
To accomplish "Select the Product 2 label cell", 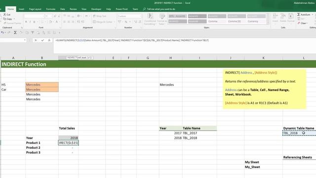I will pos(42,147).
